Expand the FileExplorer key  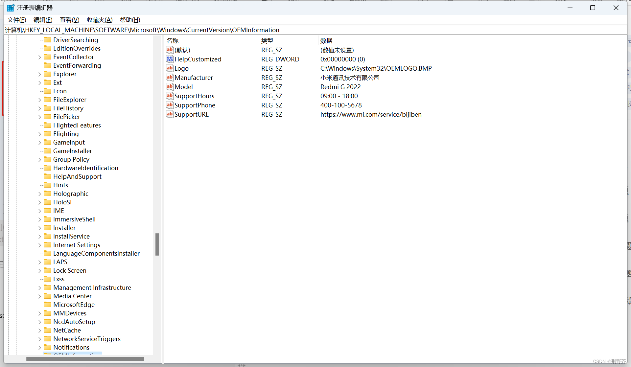tap(39, 100)
